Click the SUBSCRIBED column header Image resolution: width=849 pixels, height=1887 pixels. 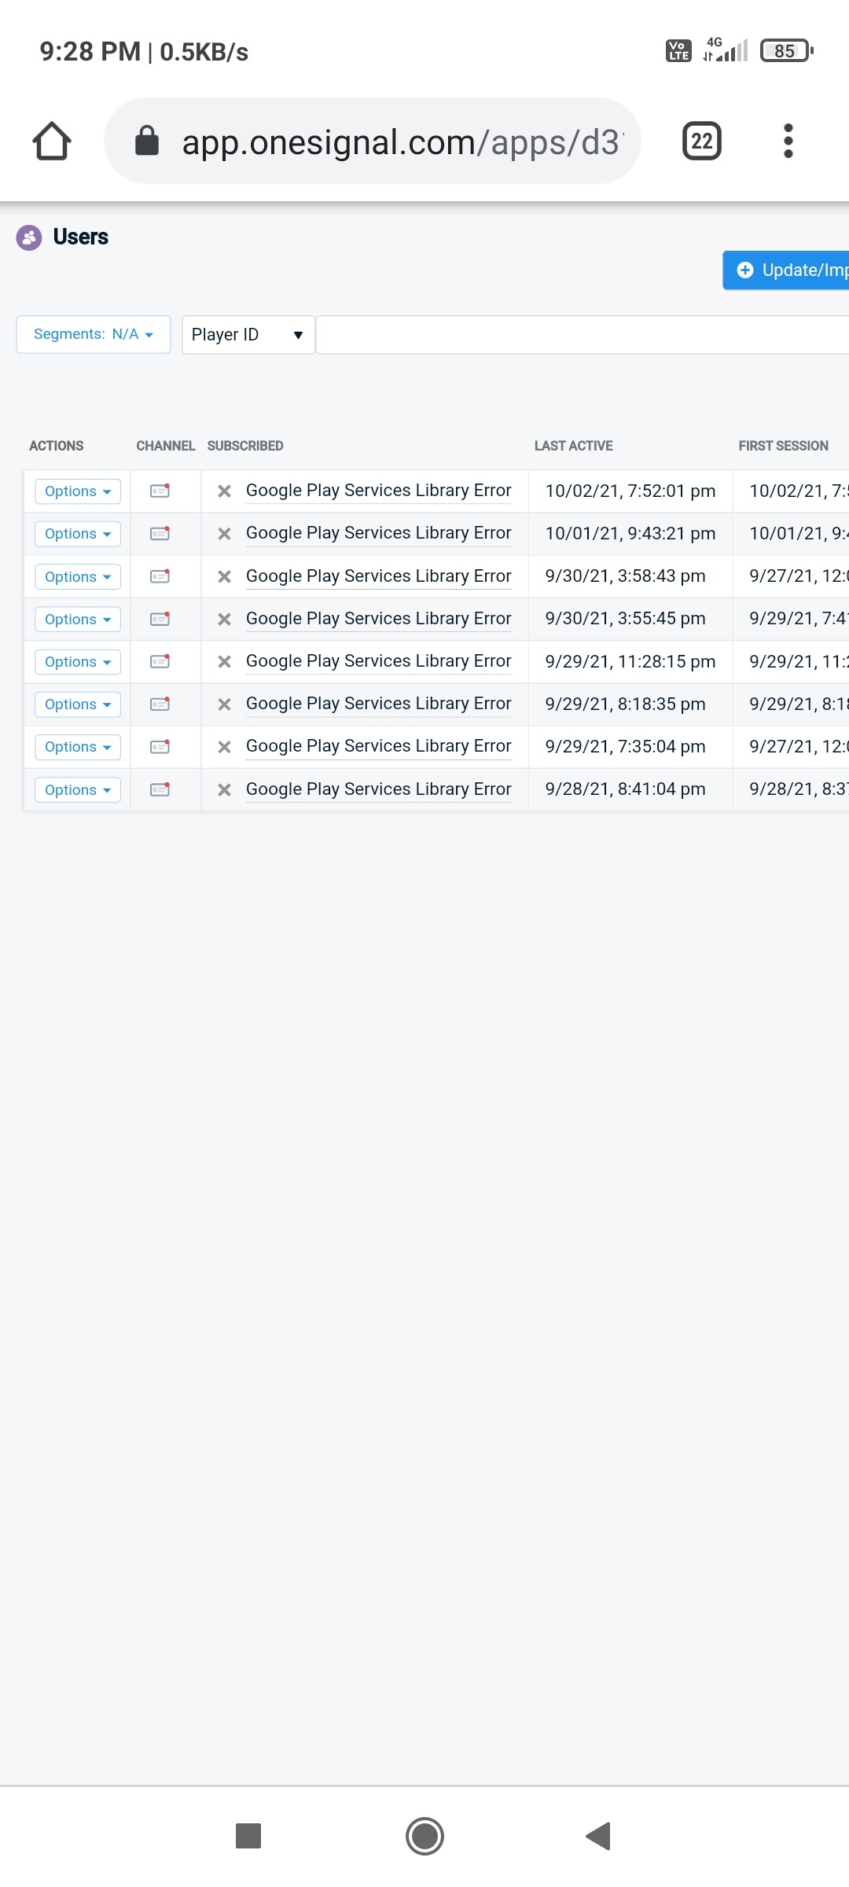pos(245,446)
